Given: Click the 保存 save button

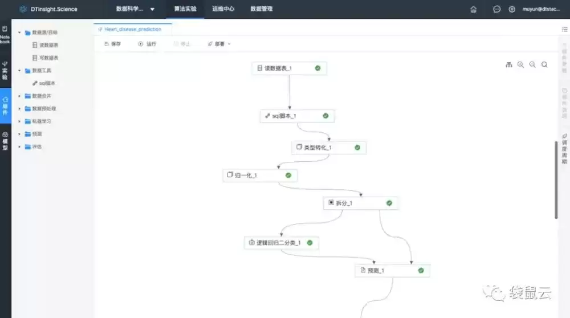Looking at the screenshot, I should 112,44.
